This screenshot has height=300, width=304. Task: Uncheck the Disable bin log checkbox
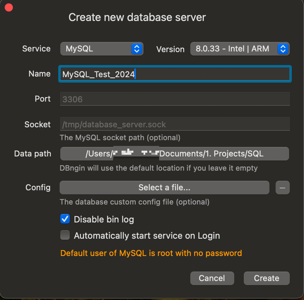(65, 219)
